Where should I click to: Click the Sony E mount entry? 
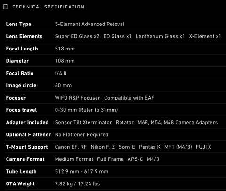(x=127, y=147)
